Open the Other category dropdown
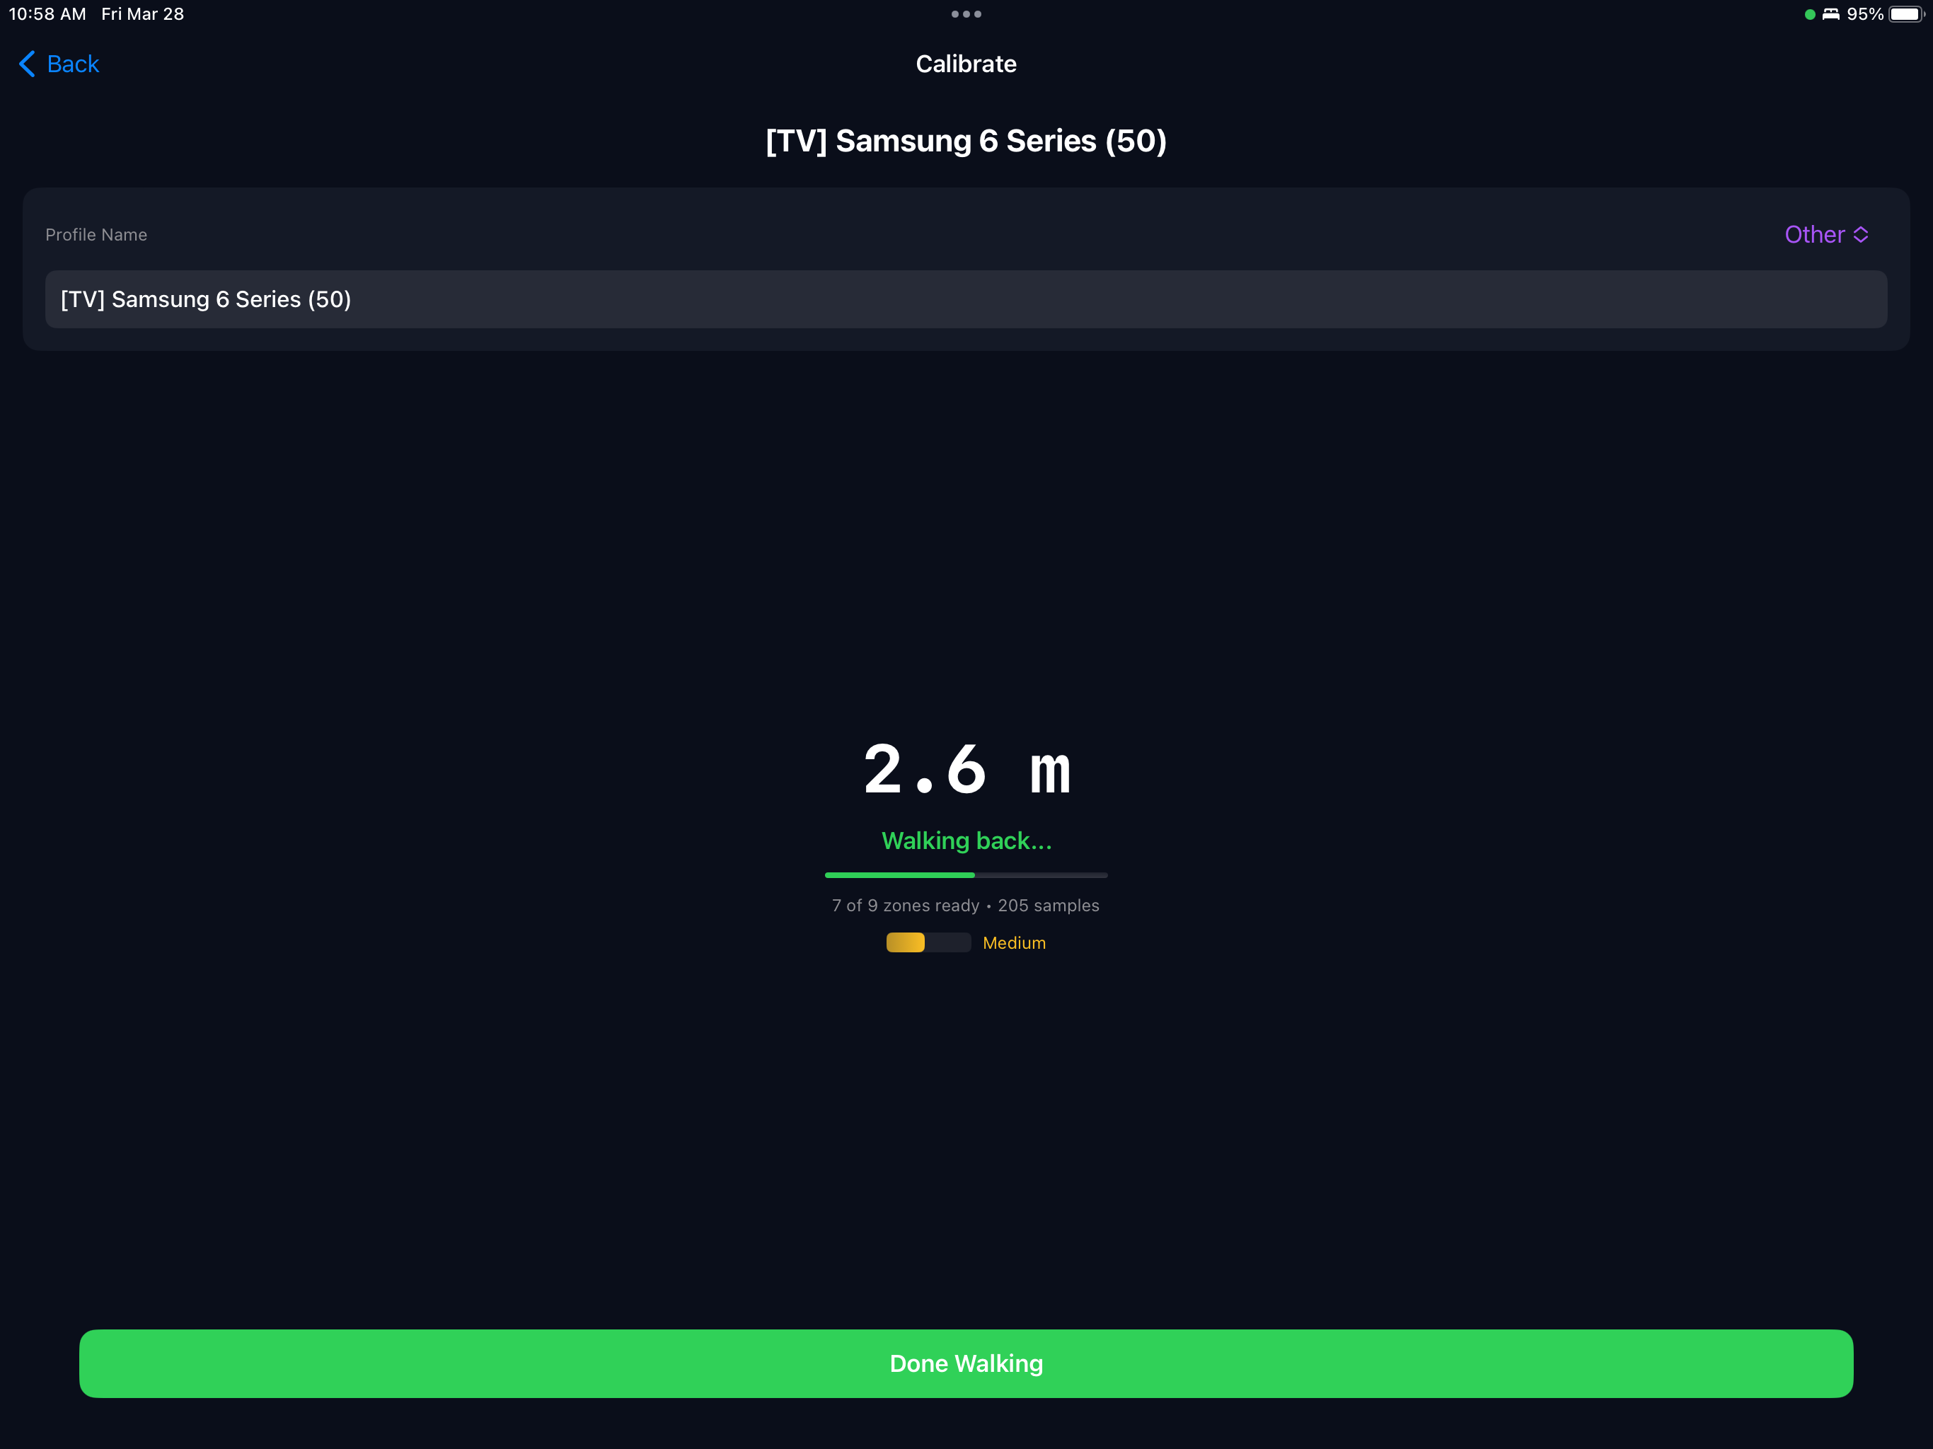This screenshot has height=1449, width=1933. (x=1826, y=234)
